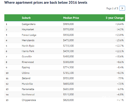This screenshot has width=131, height=102.
Task: Click Hurstville's -7.5% change value
Action: pyautogui.click(x=120, y=84)
